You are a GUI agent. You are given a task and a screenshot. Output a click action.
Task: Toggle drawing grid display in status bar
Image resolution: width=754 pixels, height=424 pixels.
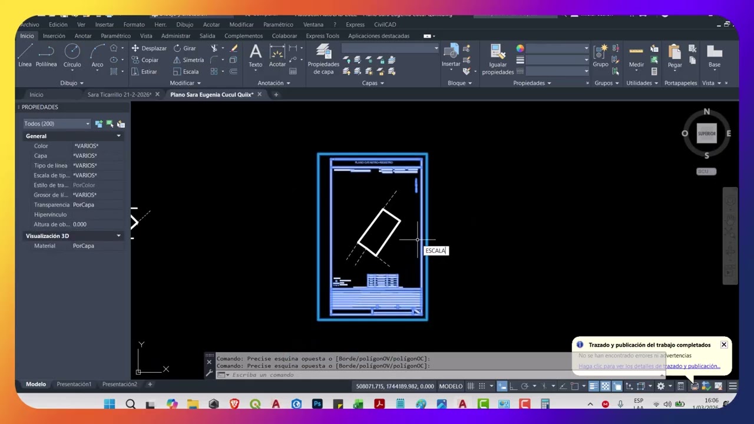point(471,386)
